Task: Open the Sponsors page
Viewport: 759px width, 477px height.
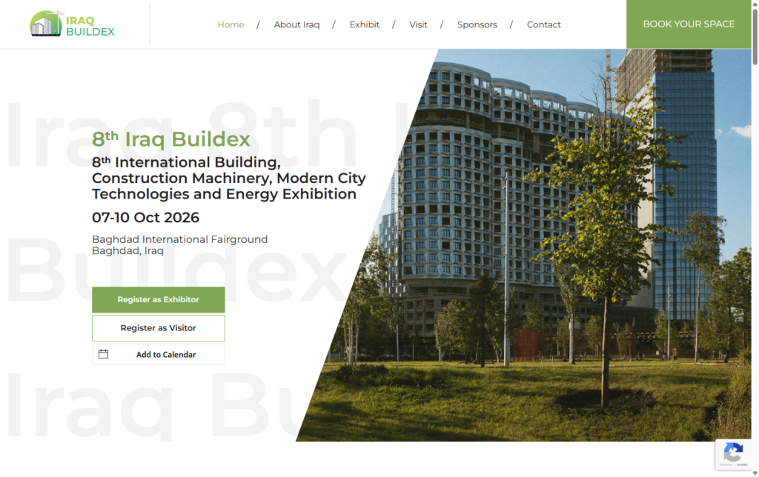Action: tap(477, 24)
